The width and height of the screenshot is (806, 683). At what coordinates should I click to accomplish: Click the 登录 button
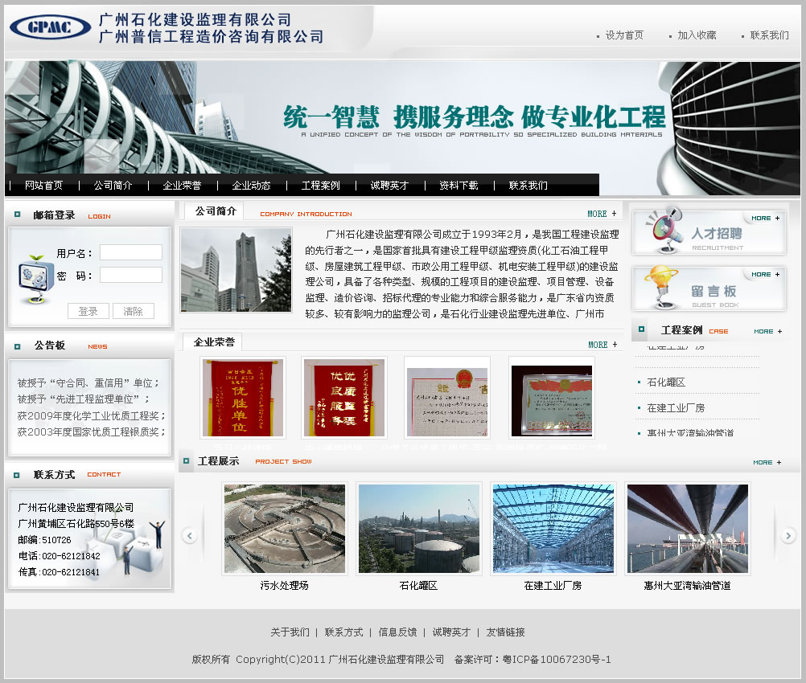pyautogui.click(x=88, y=311)
